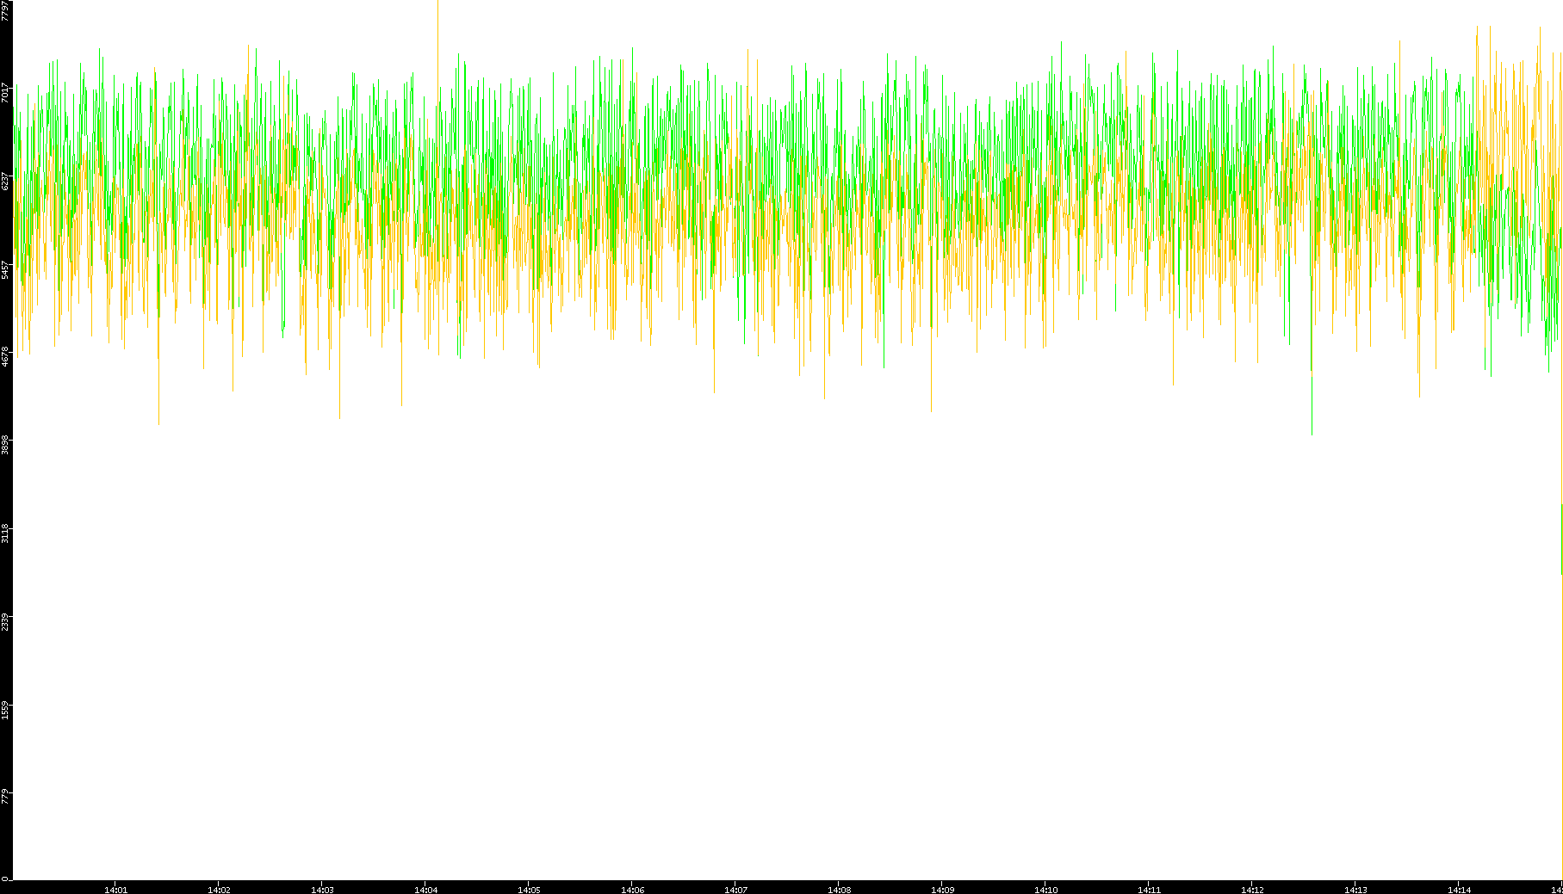The image size is (1563, 894).
Task: Select the 14:13 time marker
Action: pyautogui.click(x=1355, y=889)
